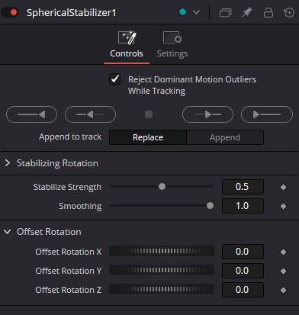
Task: Click Track Forward button
Action: pyautogui.click(x=267, y=114)
